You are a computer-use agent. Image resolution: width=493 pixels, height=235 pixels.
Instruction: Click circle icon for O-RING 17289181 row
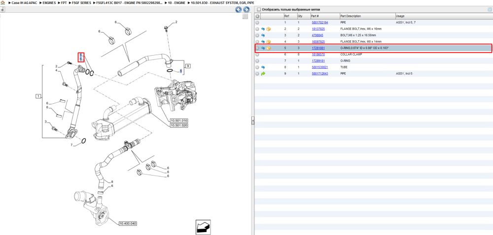click(257, 61)
